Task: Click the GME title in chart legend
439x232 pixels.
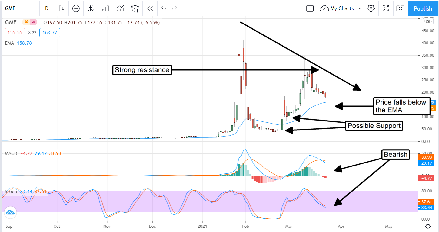Action: pyautogui.click(x=11, y=22)
